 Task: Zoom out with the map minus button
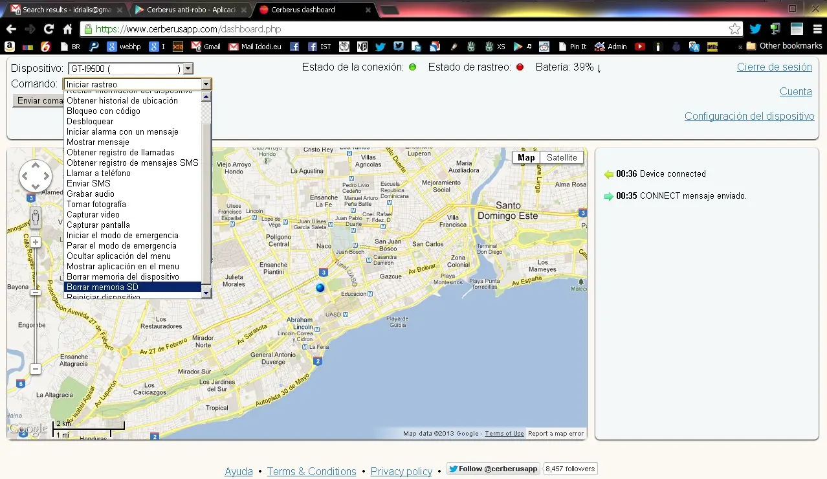(x=36, y=369)
